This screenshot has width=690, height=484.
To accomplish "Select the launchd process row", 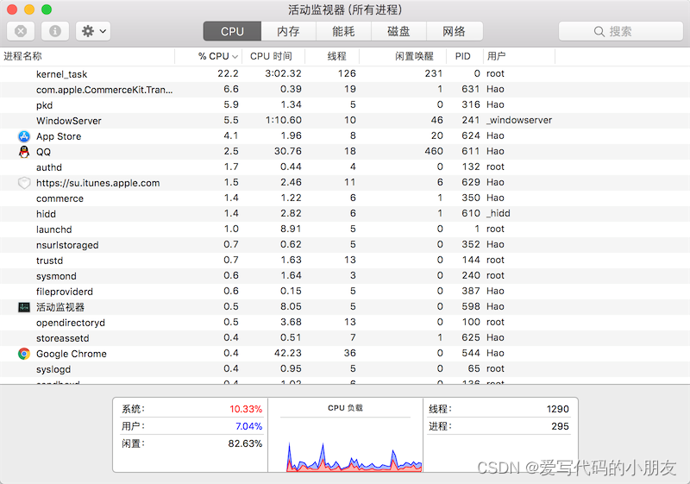I will 345,229.
